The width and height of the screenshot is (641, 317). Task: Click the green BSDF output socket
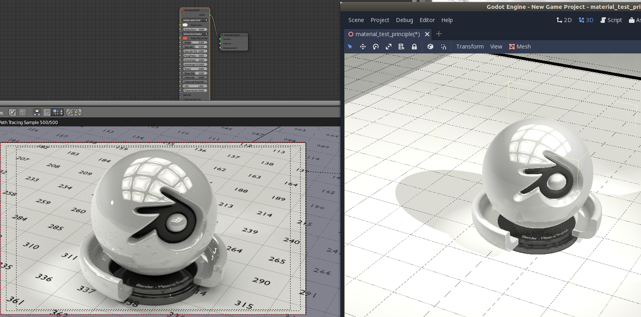pos(210,15)
